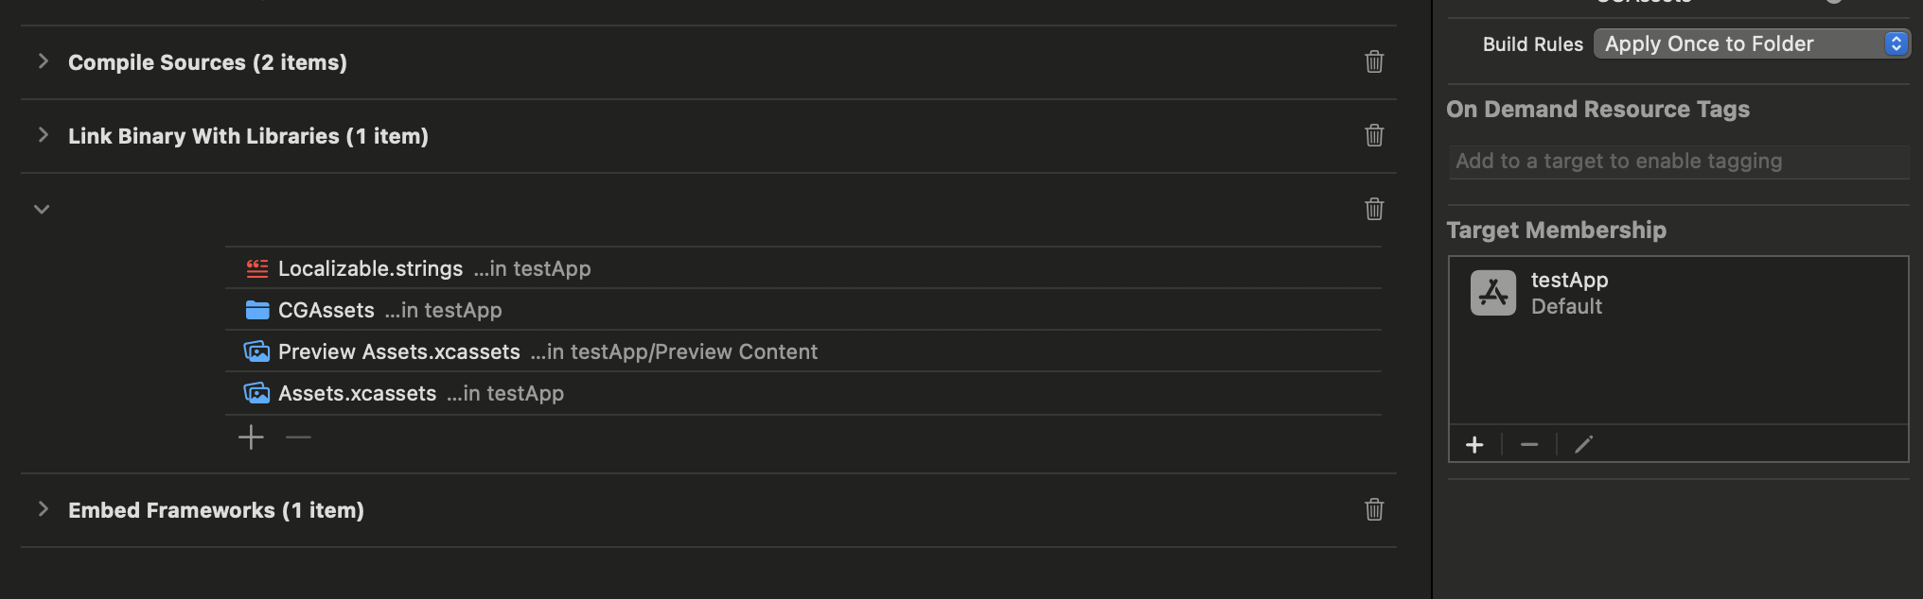Select the Assets.xcassets resource row
Image resolution: width=1923 pixels, height=599 pixels.
coord(357,394)
